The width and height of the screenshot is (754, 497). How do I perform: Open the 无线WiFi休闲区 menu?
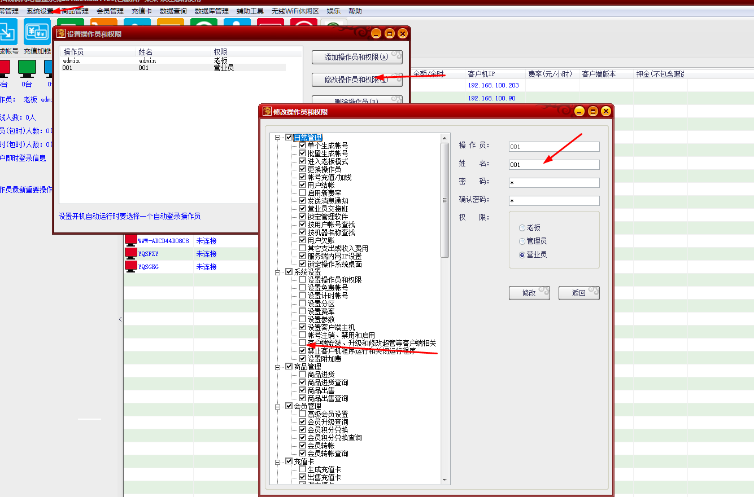(x=295, y=11)
